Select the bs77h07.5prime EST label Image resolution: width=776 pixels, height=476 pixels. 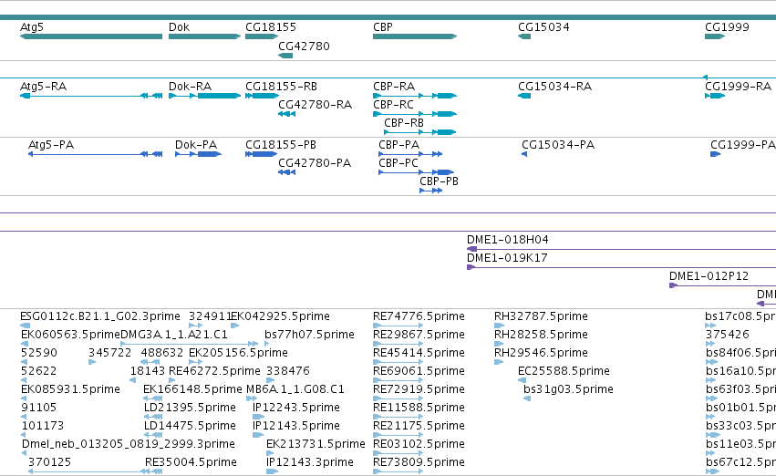click(x=309, y=335)
